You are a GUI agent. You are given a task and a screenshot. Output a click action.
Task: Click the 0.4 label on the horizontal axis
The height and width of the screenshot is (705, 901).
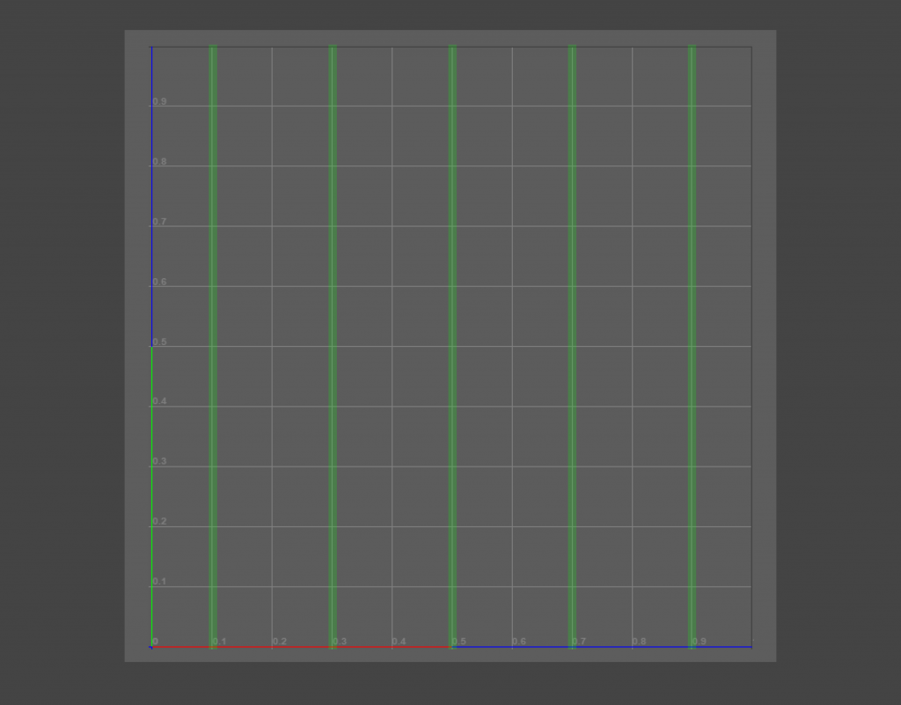coord(399,642)
